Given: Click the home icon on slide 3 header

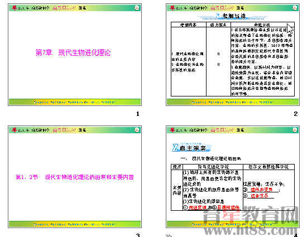Looking at the screenshot, I should pos(137,130).
